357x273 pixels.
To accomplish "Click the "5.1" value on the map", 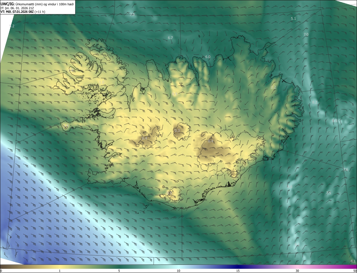I will tap(293, 18).
